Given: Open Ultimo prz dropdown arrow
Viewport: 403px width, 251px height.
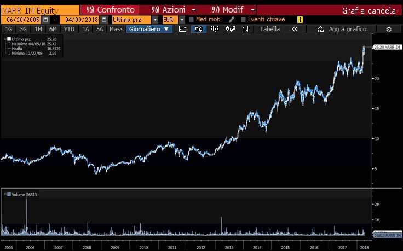Looking at the screenshot, I should coord(155,20).
